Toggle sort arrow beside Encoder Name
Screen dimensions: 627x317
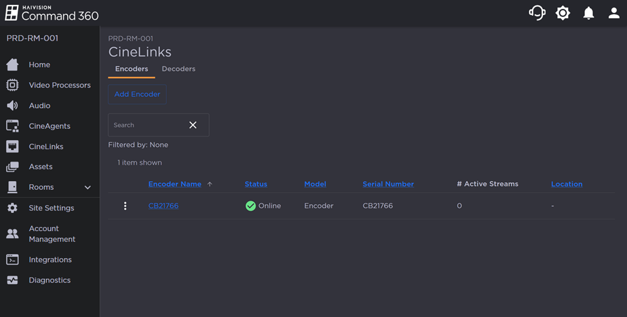210,184
